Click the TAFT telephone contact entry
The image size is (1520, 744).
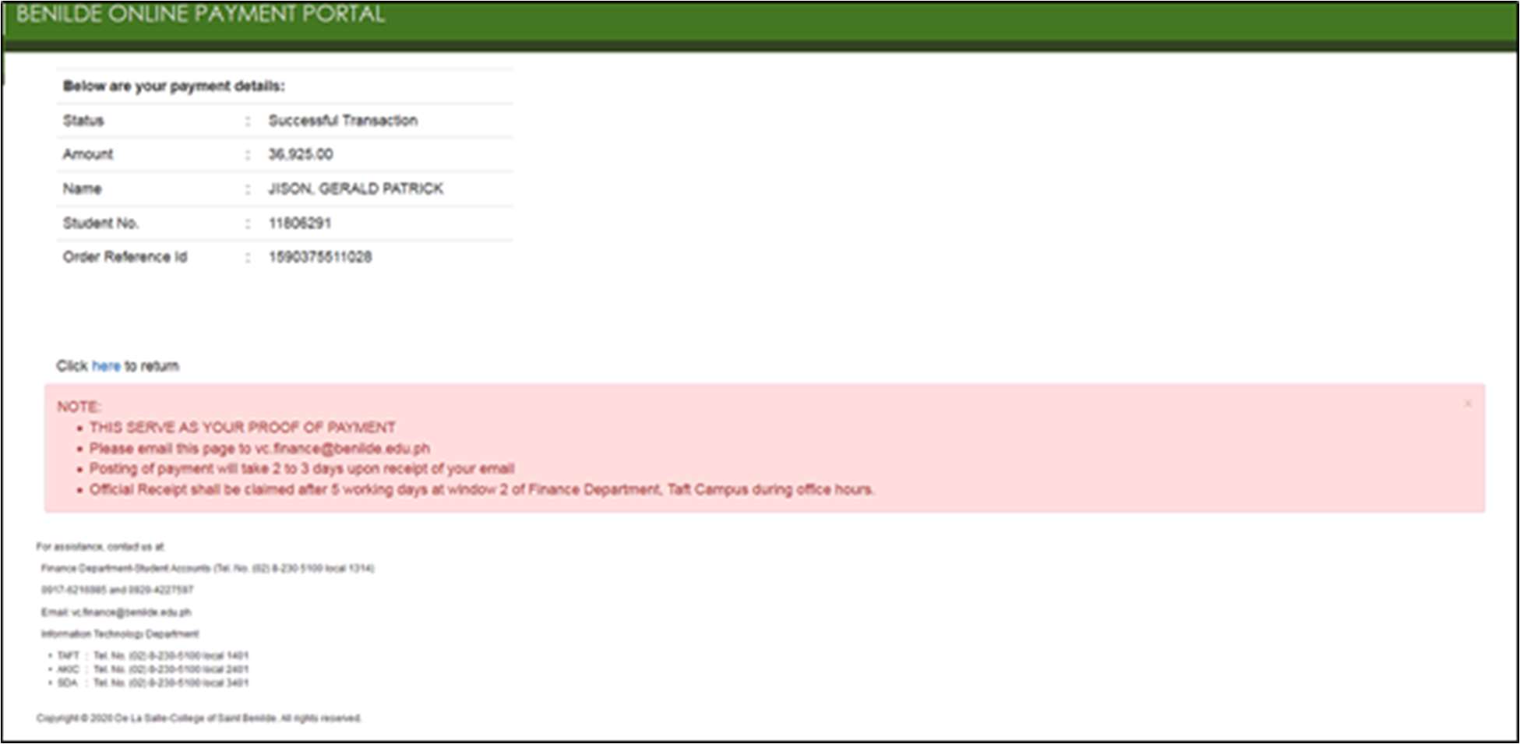point(153,658)
